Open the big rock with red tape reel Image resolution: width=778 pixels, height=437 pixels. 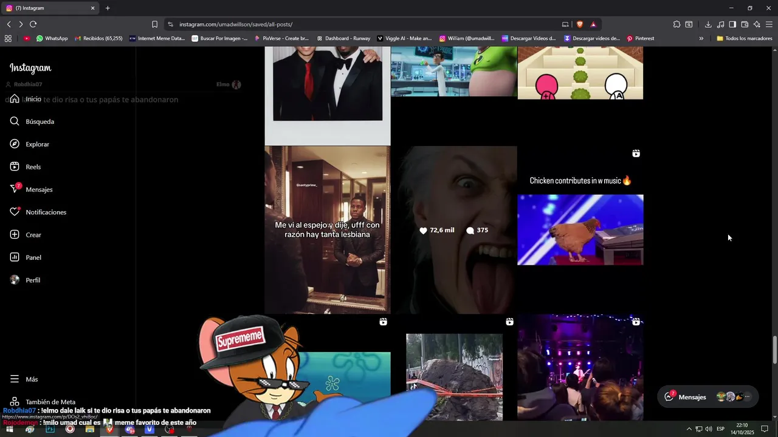click(x=454, y=368)
